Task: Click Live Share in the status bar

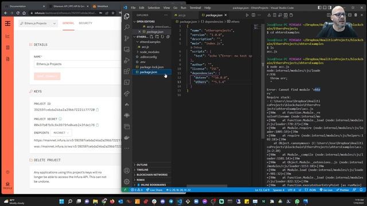Action: pyautogui.click(x=154, y=190)
